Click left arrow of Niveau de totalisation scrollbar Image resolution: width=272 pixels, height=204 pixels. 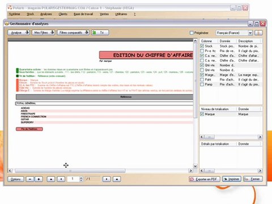[202, 137]
